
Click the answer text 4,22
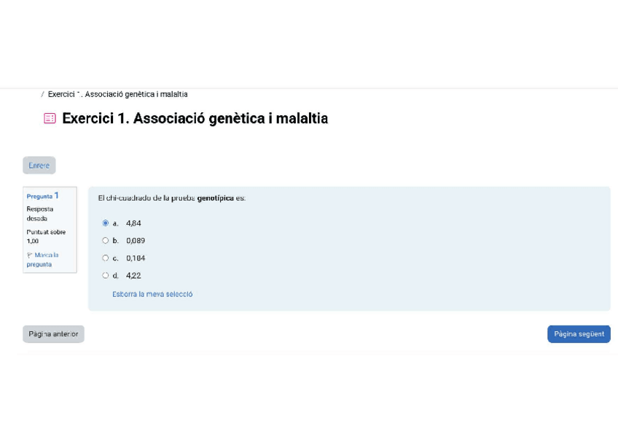pyautogui.click(x=133, y=276)
